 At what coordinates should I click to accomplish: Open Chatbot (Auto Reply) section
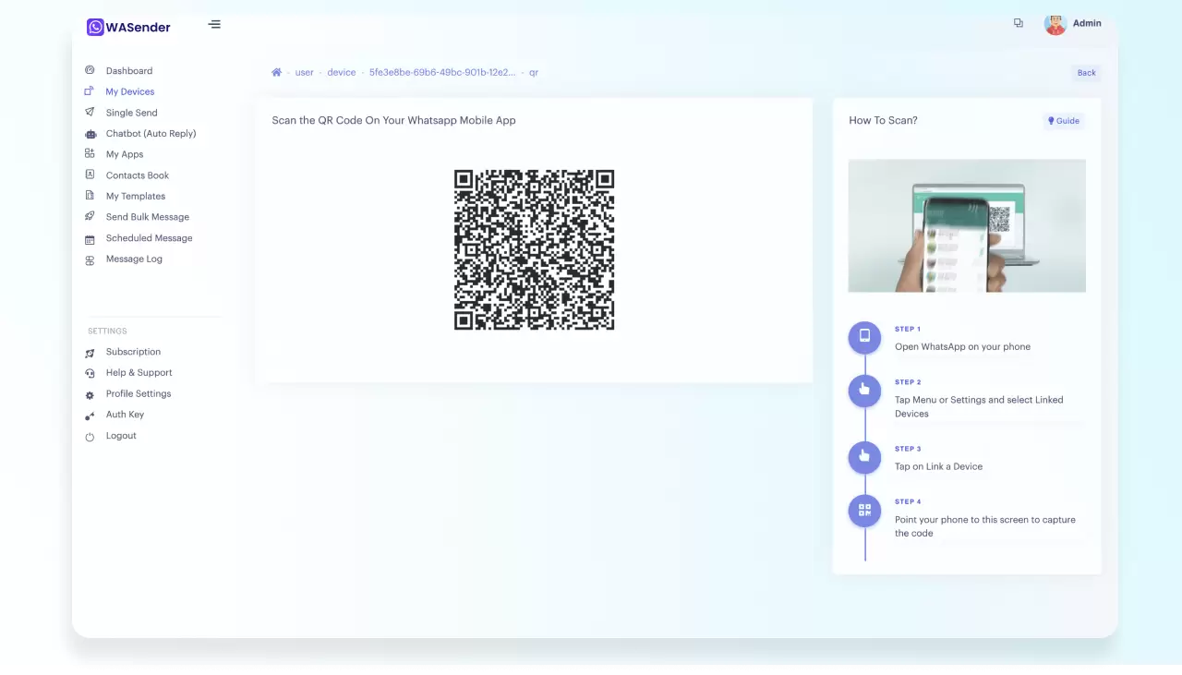[x=151, y=134]
